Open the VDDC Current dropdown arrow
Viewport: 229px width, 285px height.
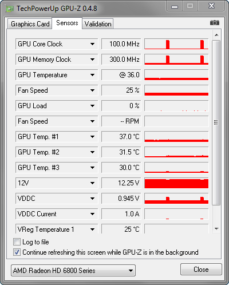pos(93,214)
